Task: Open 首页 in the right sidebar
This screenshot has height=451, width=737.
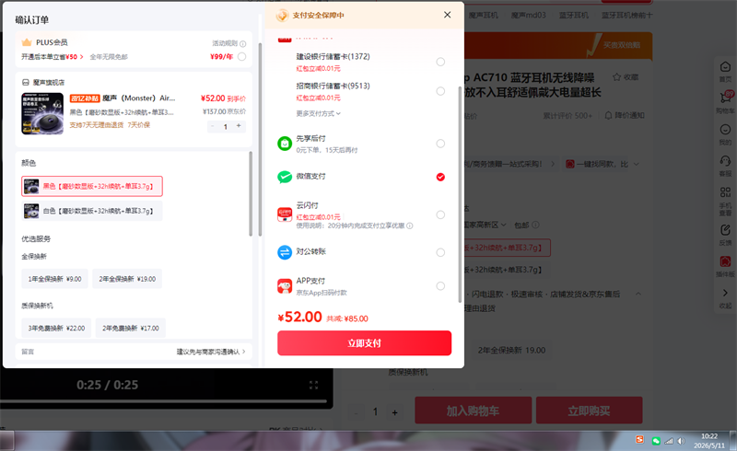Action: pos(725,72)
